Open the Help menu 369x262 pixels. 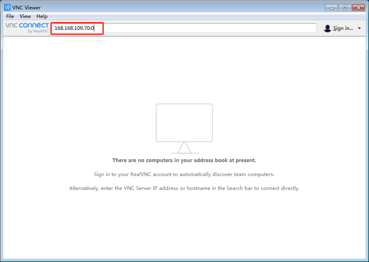click(42, 16)
